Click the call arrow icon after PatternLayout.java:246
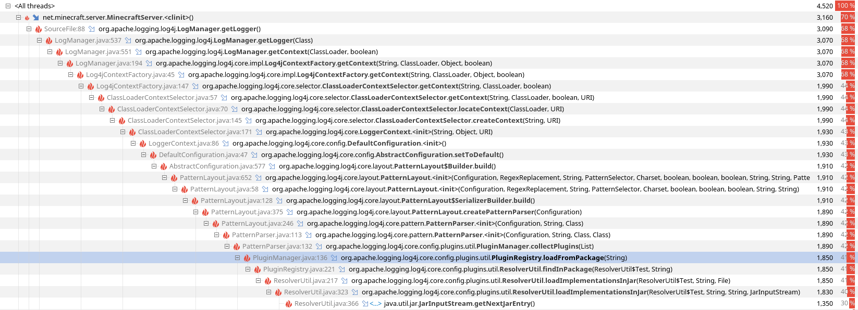The image size is (858, 310). (300, 224)
